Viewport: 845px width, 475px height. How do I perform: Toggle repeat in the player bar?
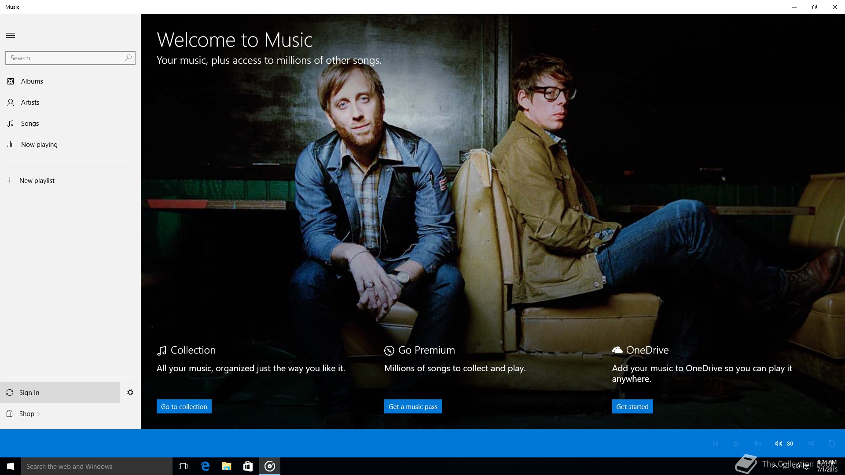[x=832, y=443]
